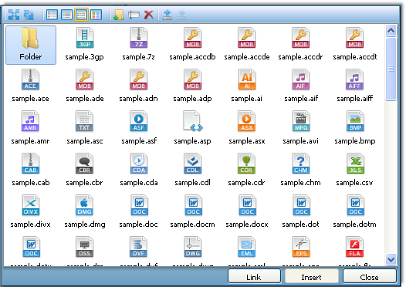This screenshot has width=406, height=287.
Task: Select the sample.dot template icon
Action: point(301,205)
